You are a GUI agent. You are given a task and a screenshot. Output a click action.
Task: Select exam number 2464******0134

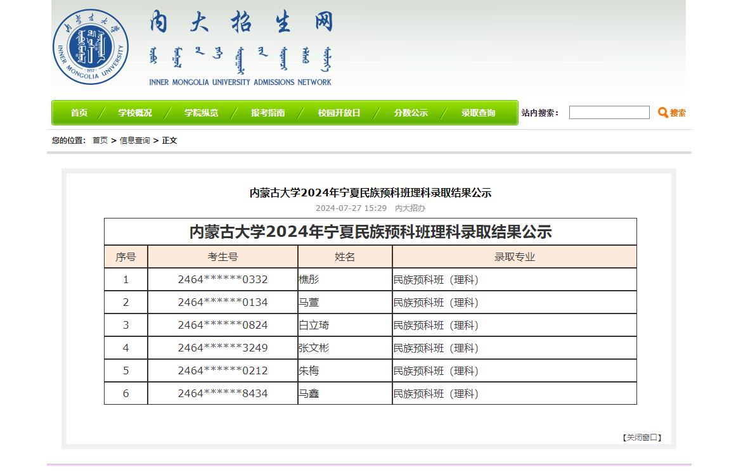[223, 302]
